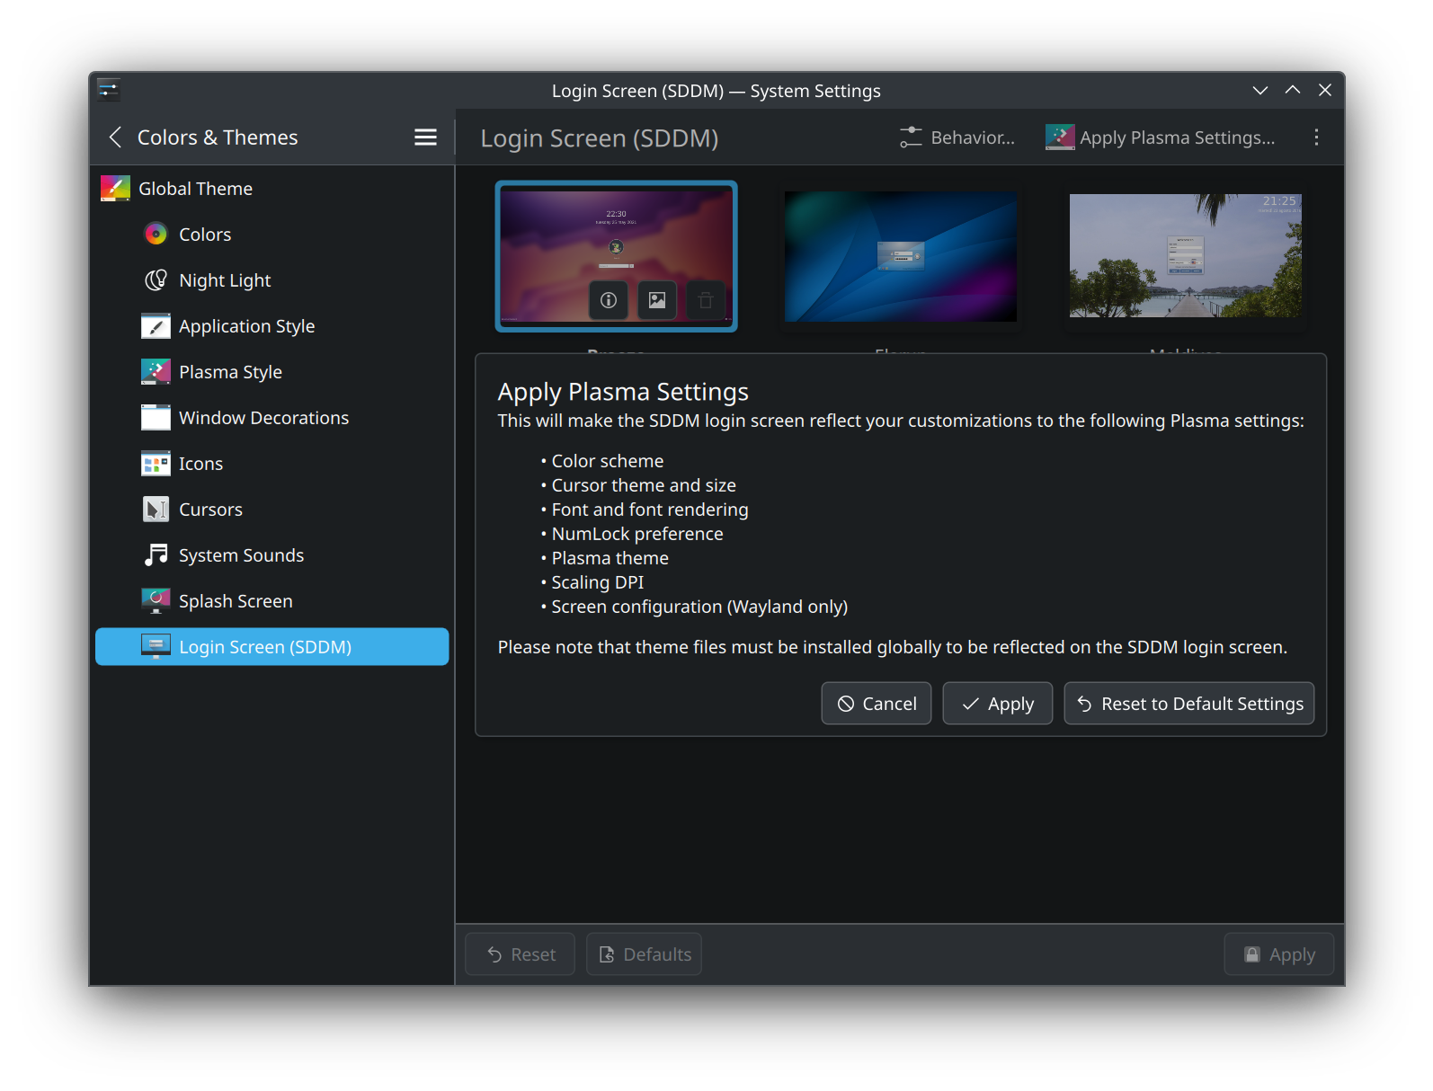
Task: Show info for Breeze theme
Action: tap(609, 300)
